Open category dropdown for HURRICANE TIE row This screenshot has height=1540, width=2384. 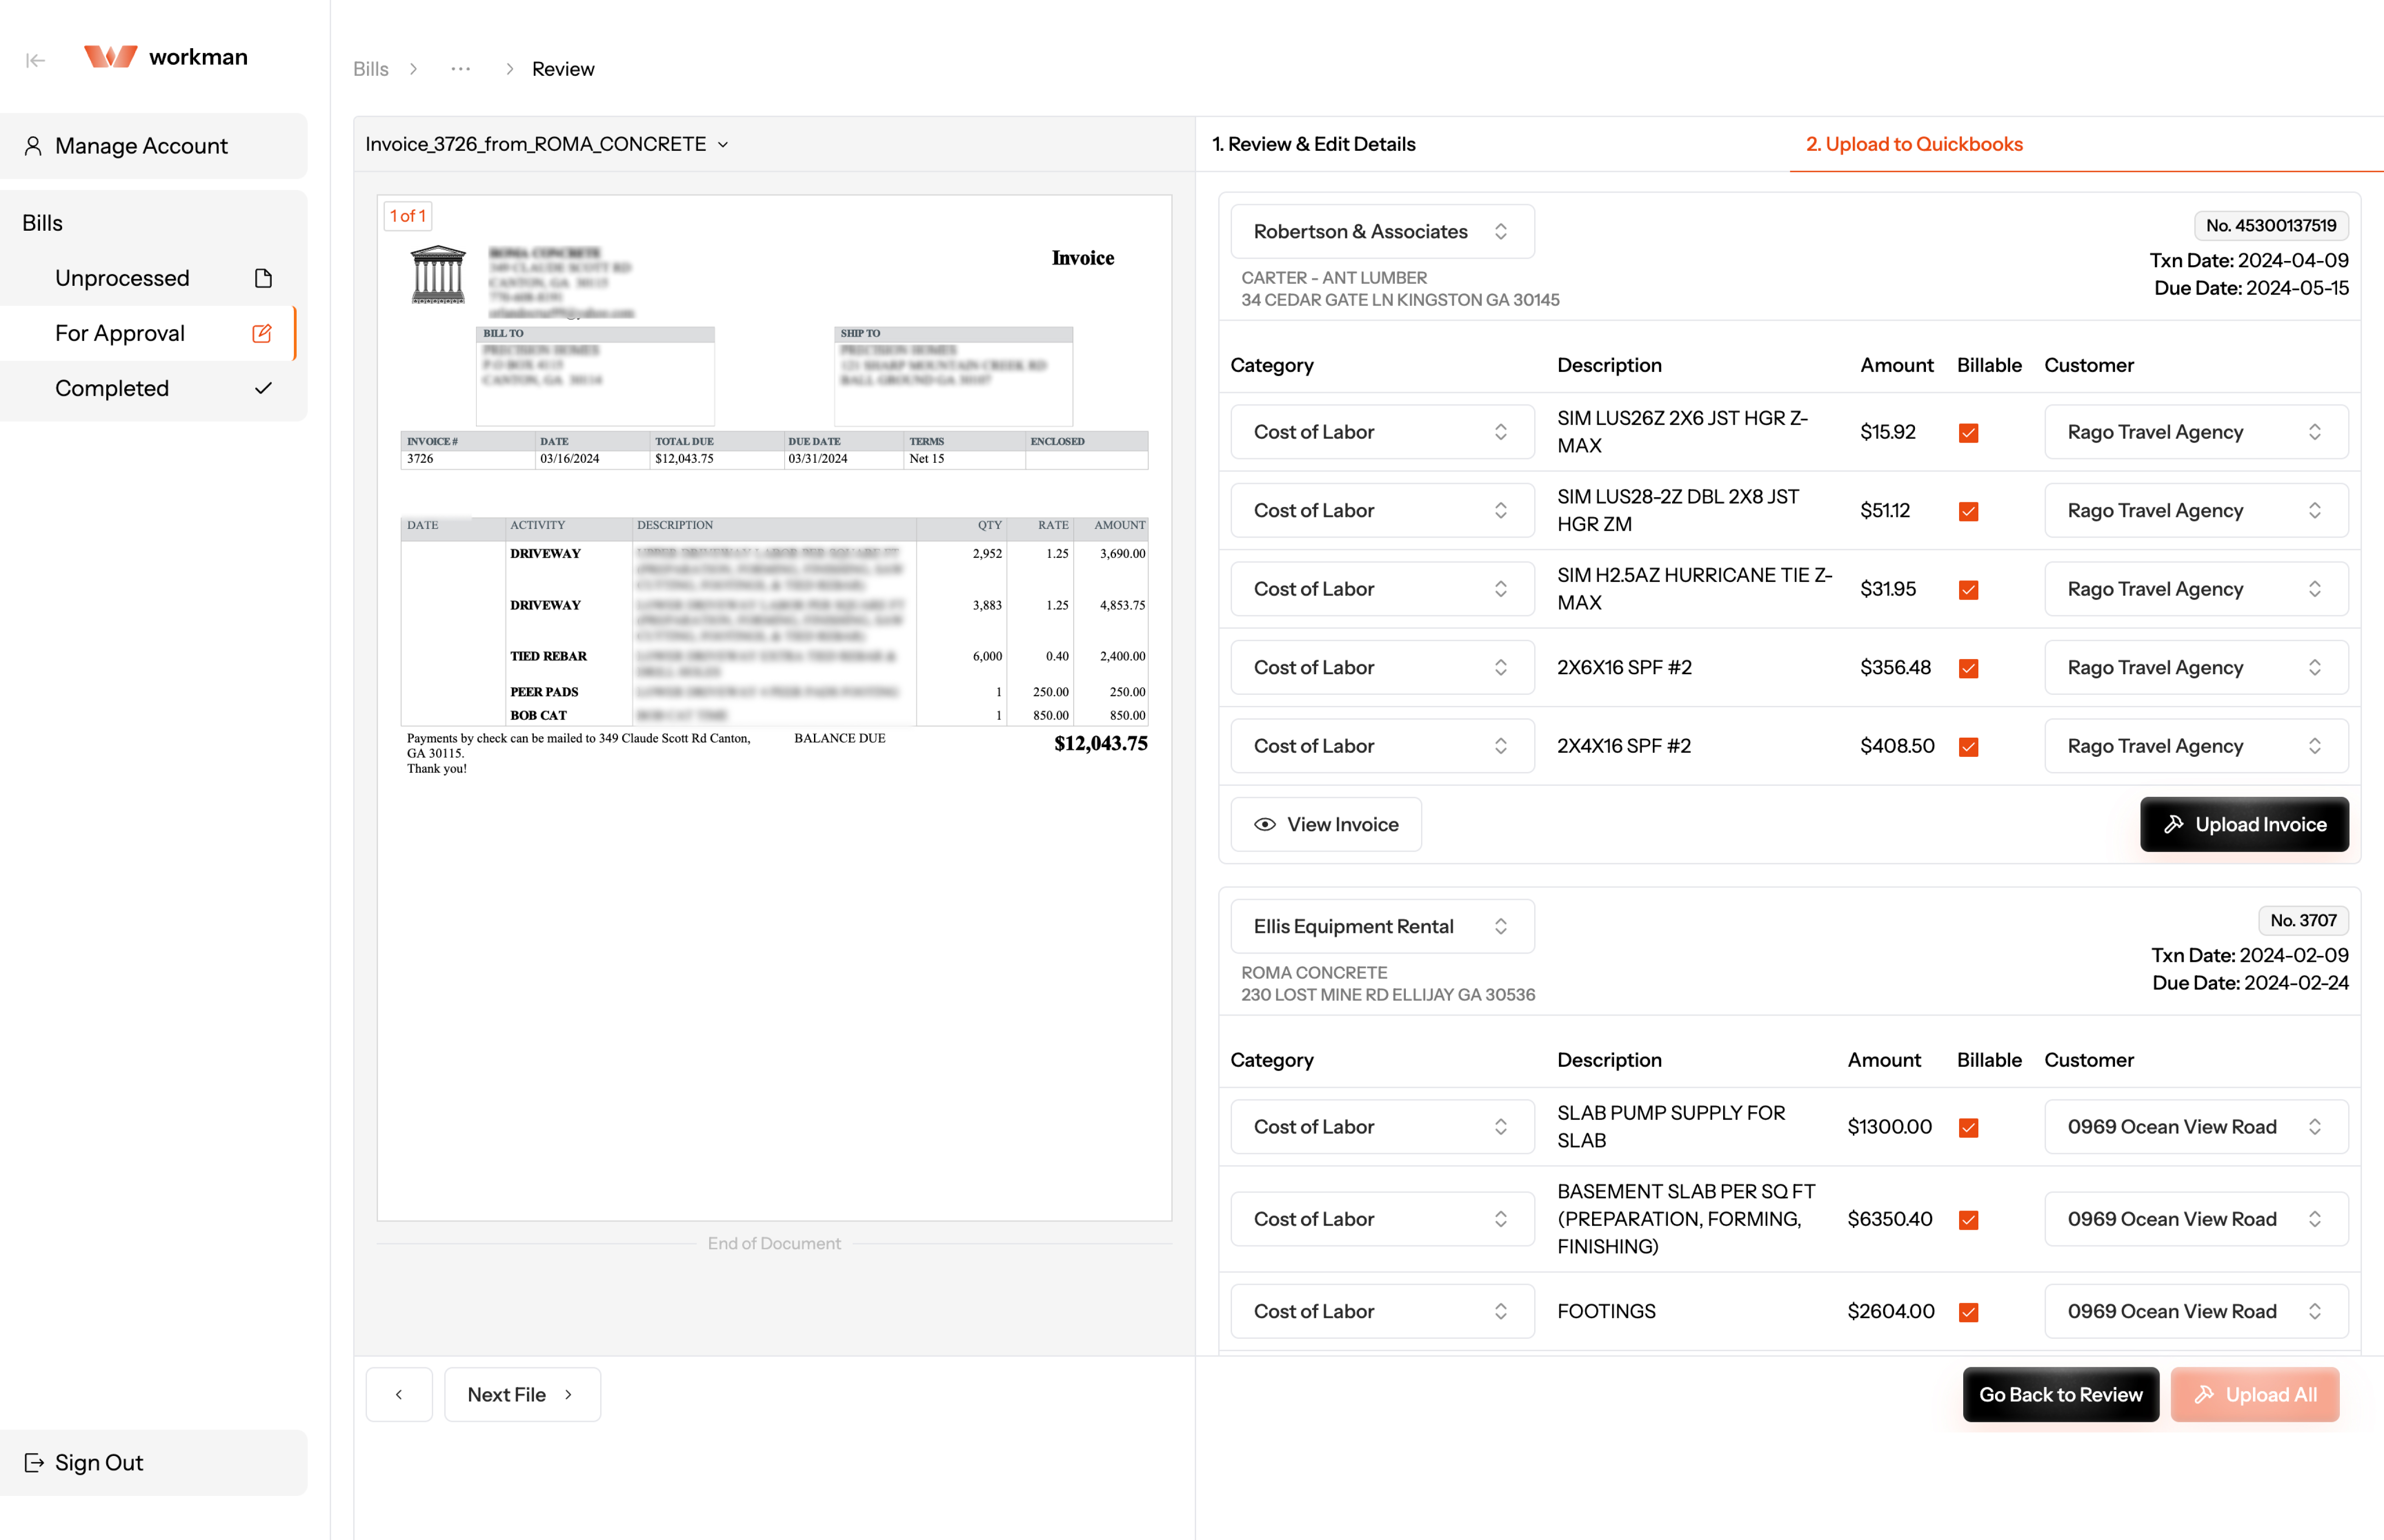1382,589
